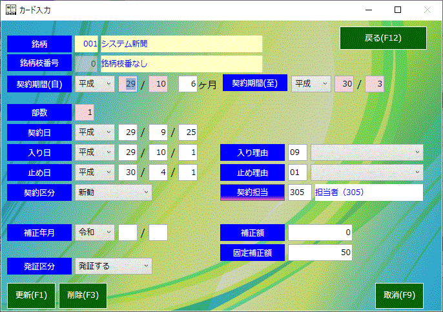The width and height of the screenshot is (443, 312).
Task: Click the 止め日 day field
Action: (188, 172)
